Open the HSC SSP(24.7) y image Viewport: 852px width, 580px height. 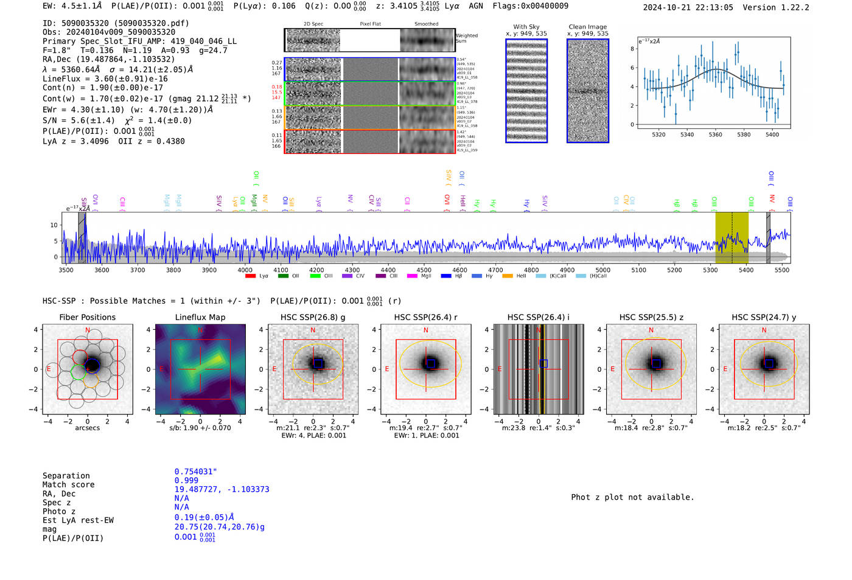764,369
